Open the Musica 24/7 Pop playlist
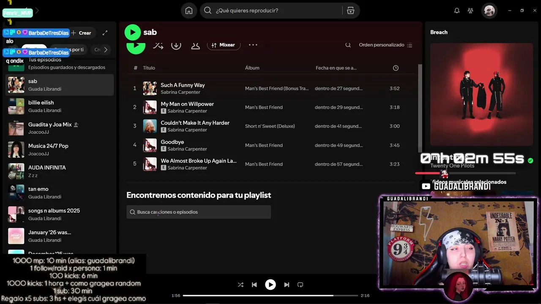Viewport: 541px width, 304px height. 60,149
